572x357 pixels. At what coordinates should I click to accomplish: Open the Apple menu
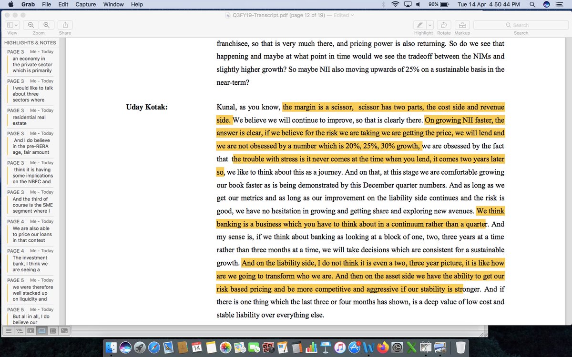click(x=10, y=4)
